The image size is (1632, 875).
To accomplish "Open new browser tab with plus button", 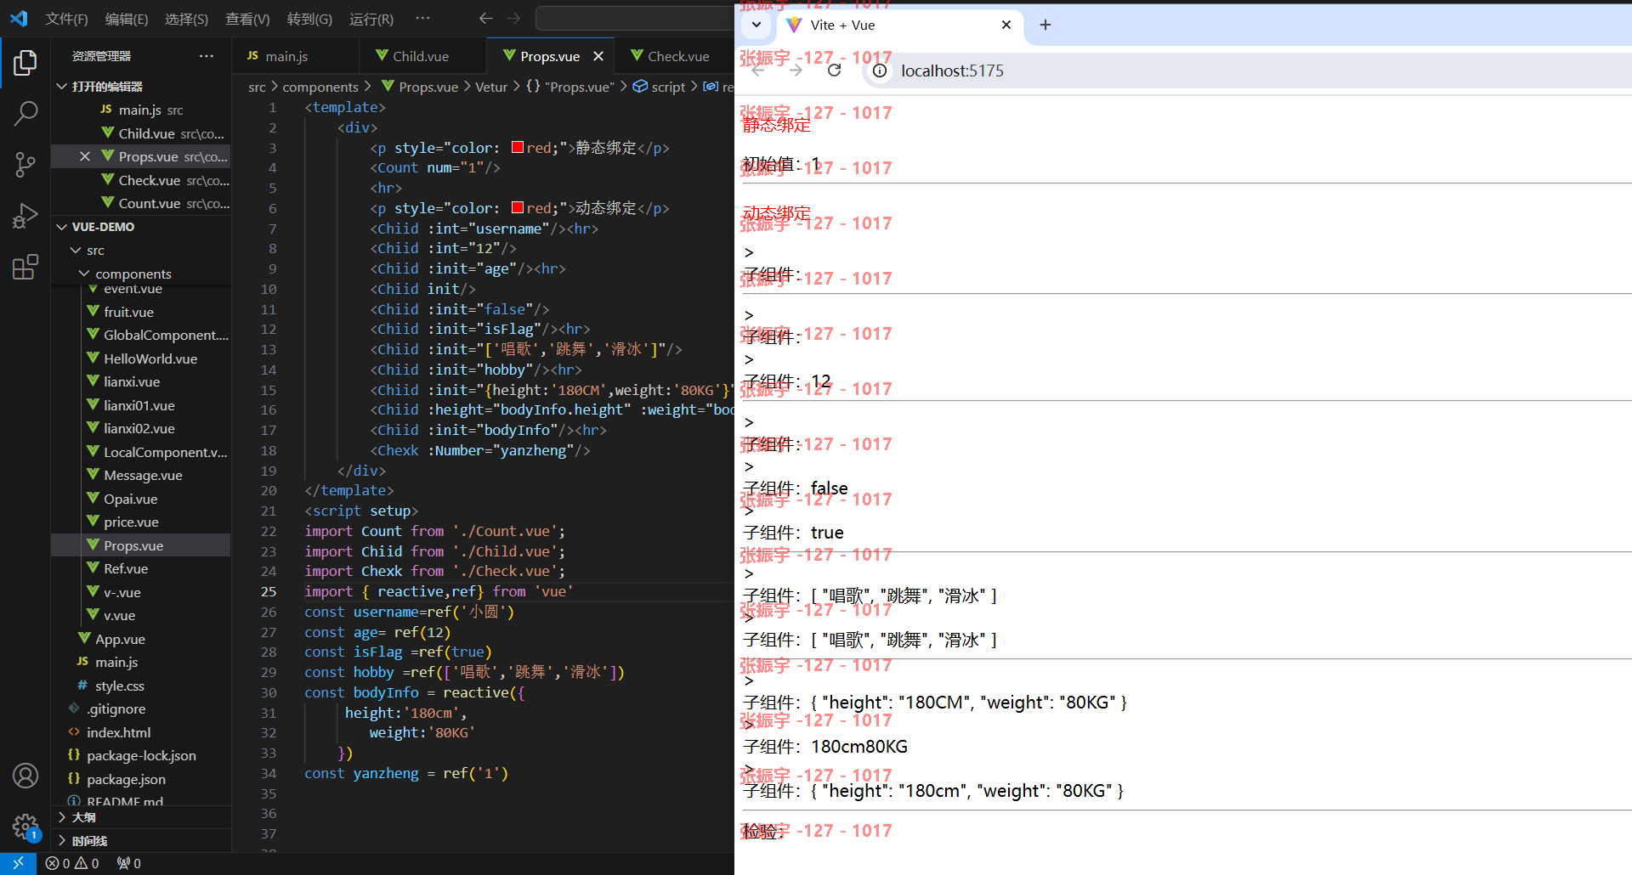I will click(1045, 25).
